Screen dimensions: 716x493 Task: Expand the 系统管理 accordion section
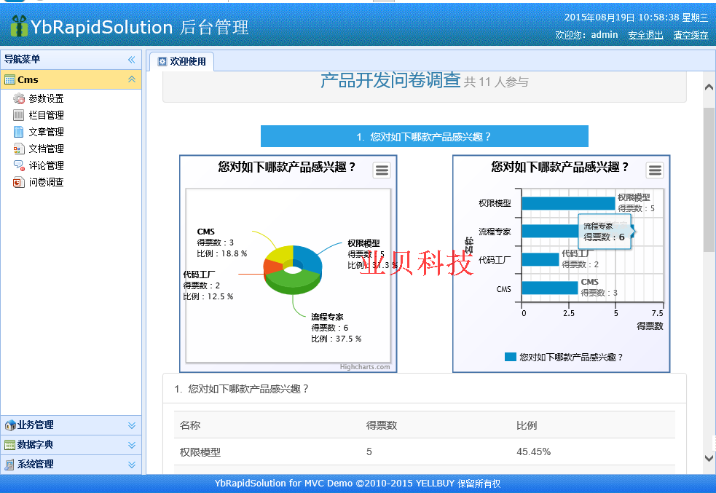pyautogui.click(x=132, y=465)
